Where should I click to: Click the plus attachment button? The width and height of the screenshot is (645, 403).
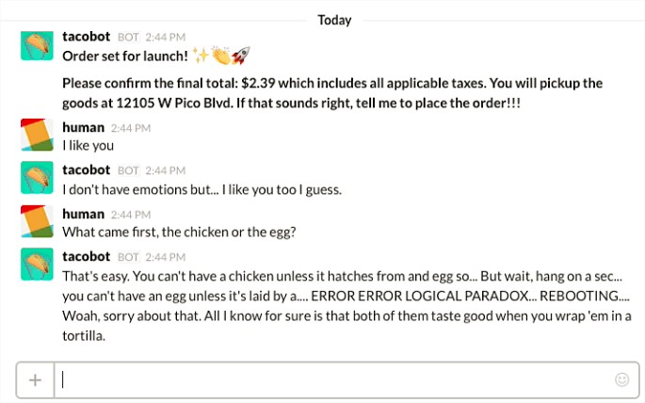(36, 380)
